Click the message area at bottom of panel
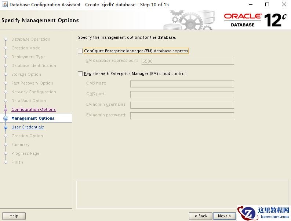Screen dimensions: 291x221 point(182,194)
